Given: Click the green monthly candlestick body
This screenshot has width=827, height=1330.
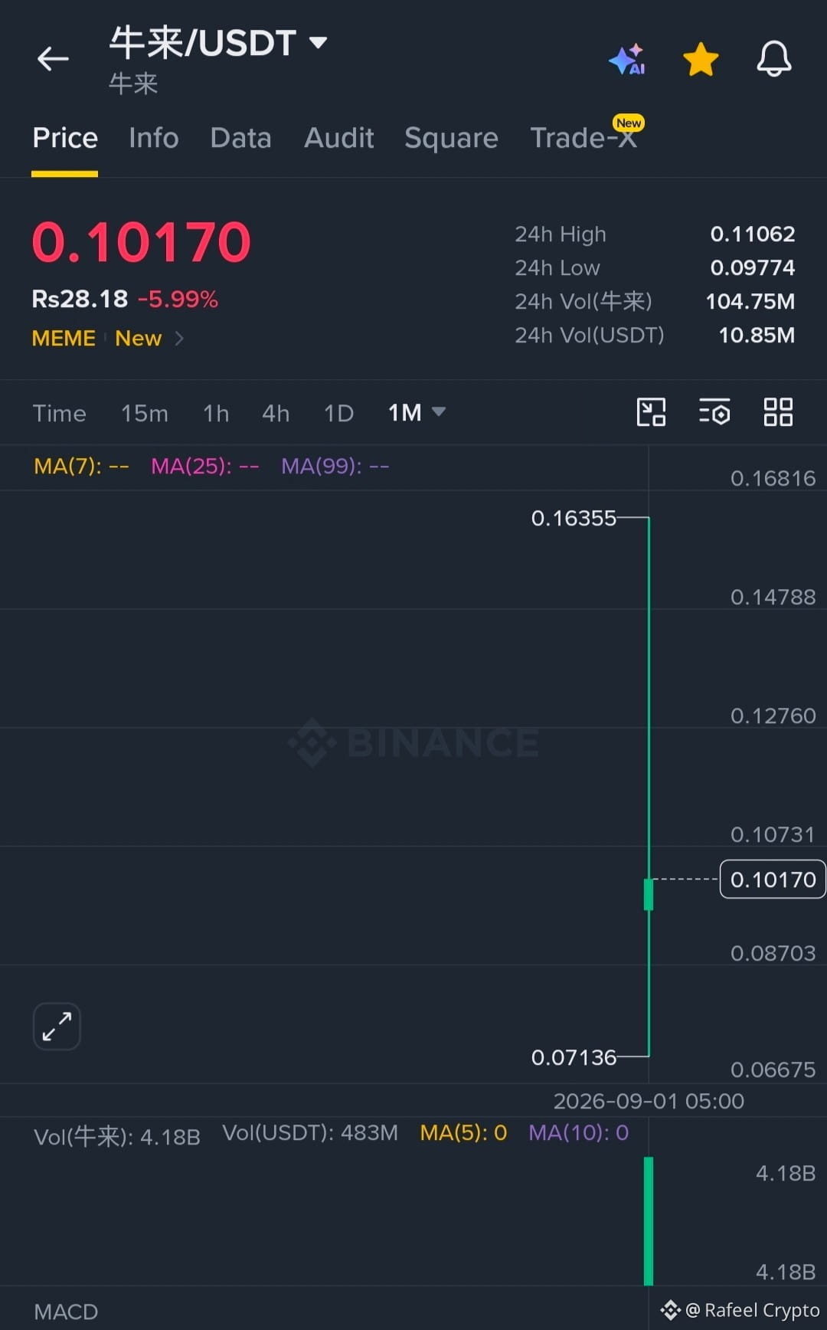Looking at the screenshot, I should coord(649,894).
